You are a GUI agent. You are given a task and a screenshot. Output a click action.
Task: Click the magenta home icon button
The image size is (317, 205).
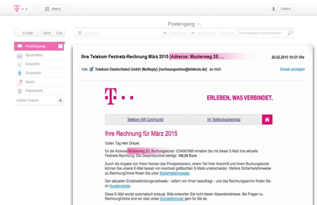267,120
